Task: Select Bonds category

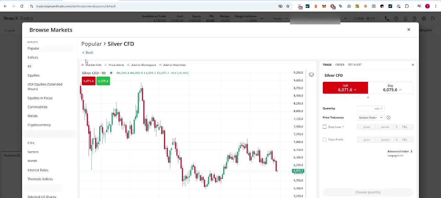Action: 32,161
